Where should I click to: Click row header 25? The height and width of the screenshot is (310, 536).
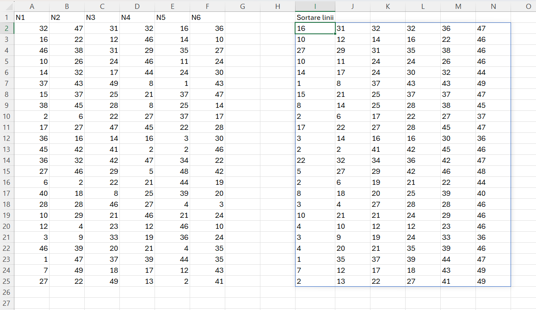(x=7, y=281)
